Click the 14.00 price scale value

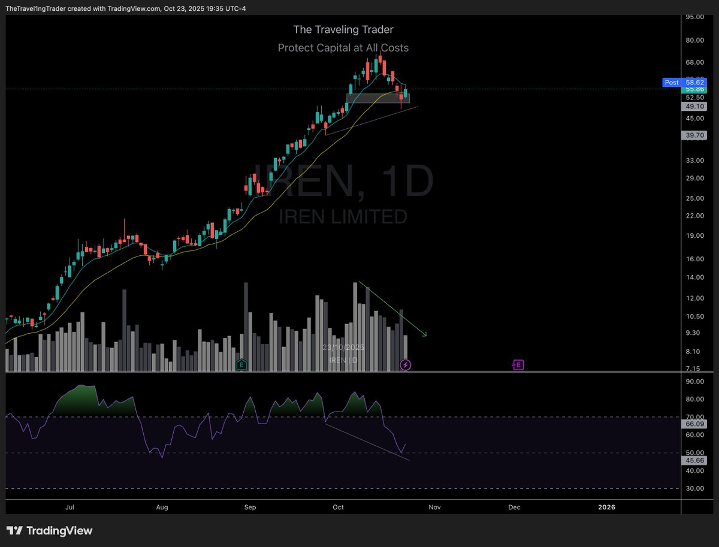(x=694, y=277)
